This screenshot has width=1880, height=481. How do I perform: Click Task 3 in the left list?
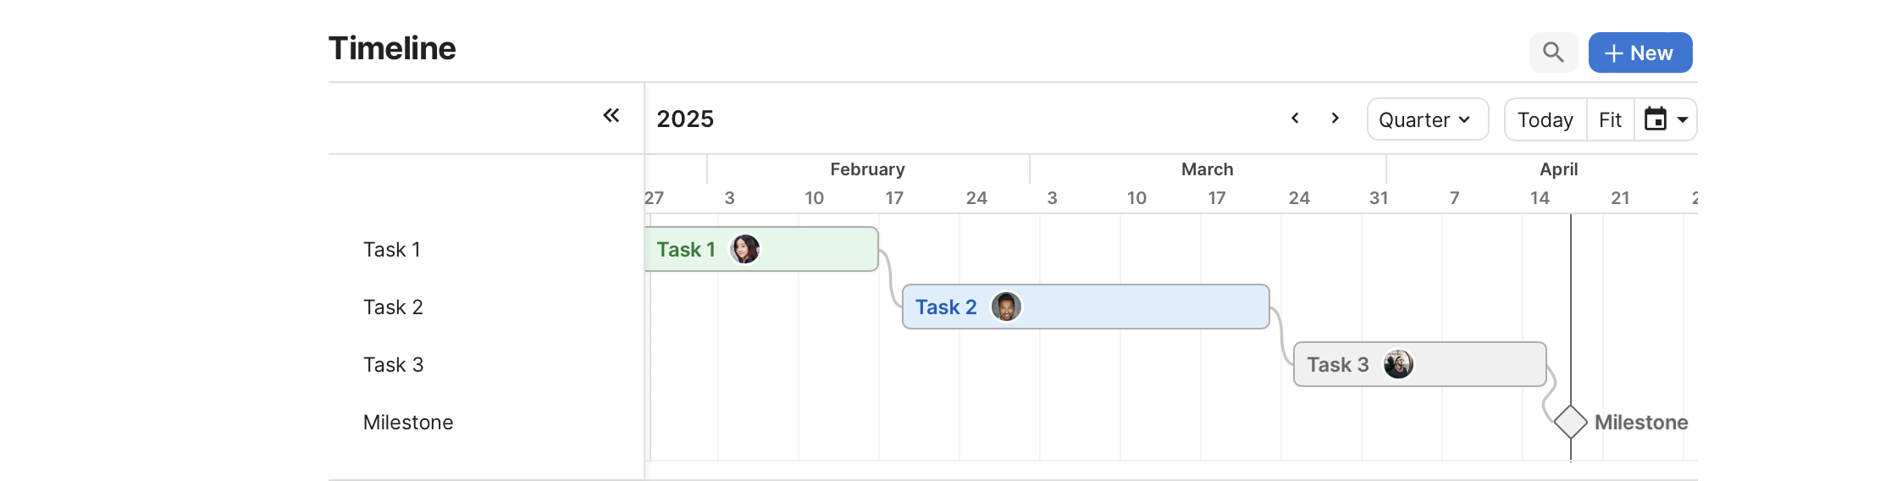[393, 364]
